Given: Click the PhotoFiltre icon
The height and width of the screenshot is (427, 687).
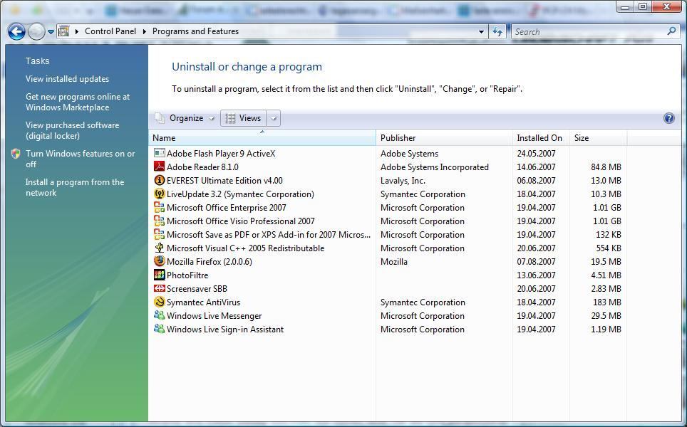Looking at the screenshot, I should [x=160, y=275].
